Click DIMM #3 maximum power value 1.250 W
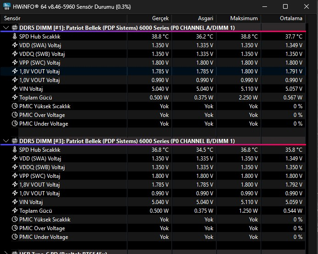 pyautogui.click(x=248, y=211)
